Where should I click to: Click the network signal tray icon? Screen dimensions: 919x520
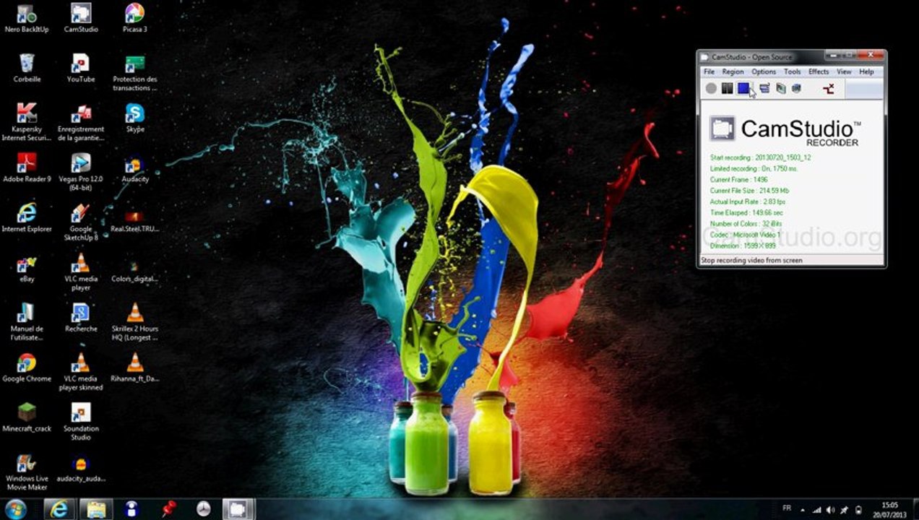click(816, 510)
